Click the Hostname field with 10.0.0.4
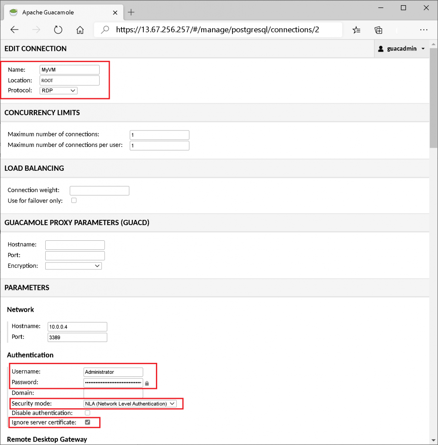The image size is (438, 445). (x=77, y=326)
